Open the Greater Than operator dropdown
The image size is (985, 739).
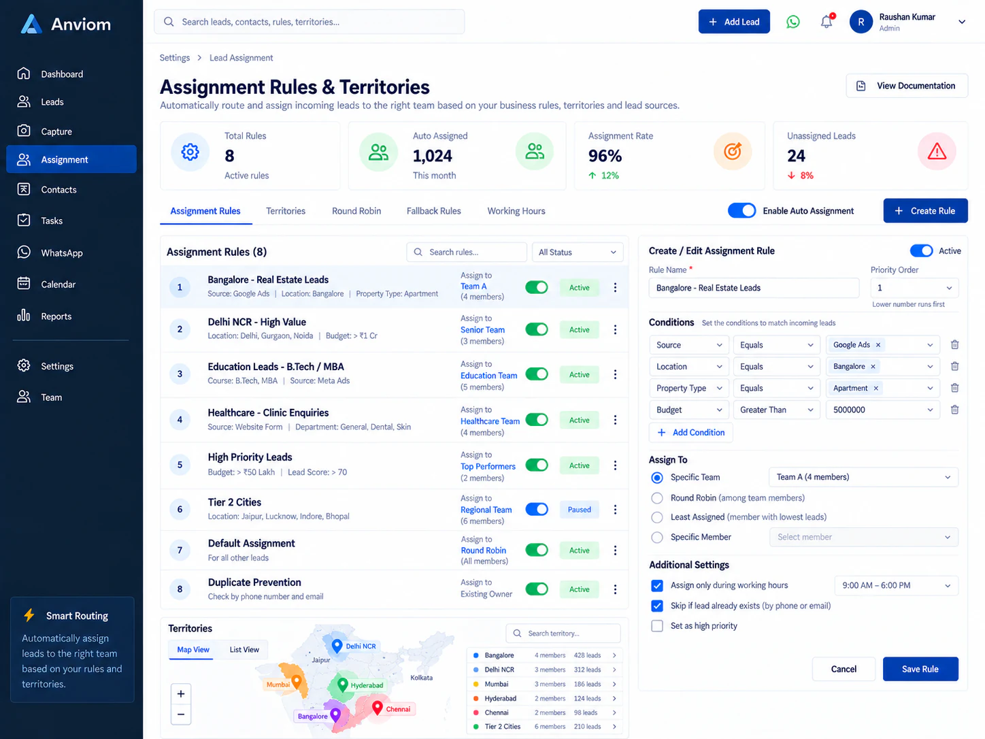pyautogui.click(x=776, y=410)
